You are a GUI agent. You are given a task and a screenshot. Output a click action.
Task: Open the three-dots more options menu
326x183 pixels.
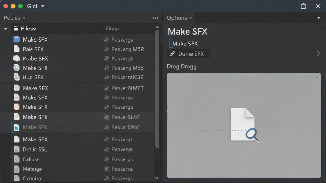[155, 18]
